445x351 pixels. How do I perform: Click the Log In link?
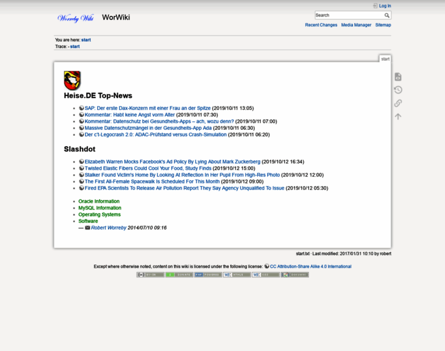[x=385, y=6]
